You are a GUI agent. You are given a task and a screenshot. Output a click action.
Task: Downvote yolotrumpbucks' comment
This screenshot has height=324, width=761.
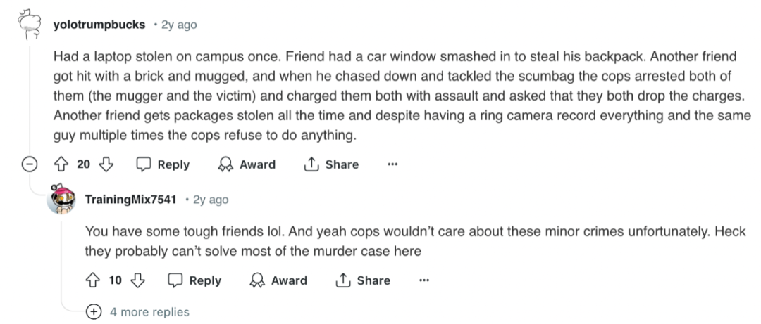107,164
